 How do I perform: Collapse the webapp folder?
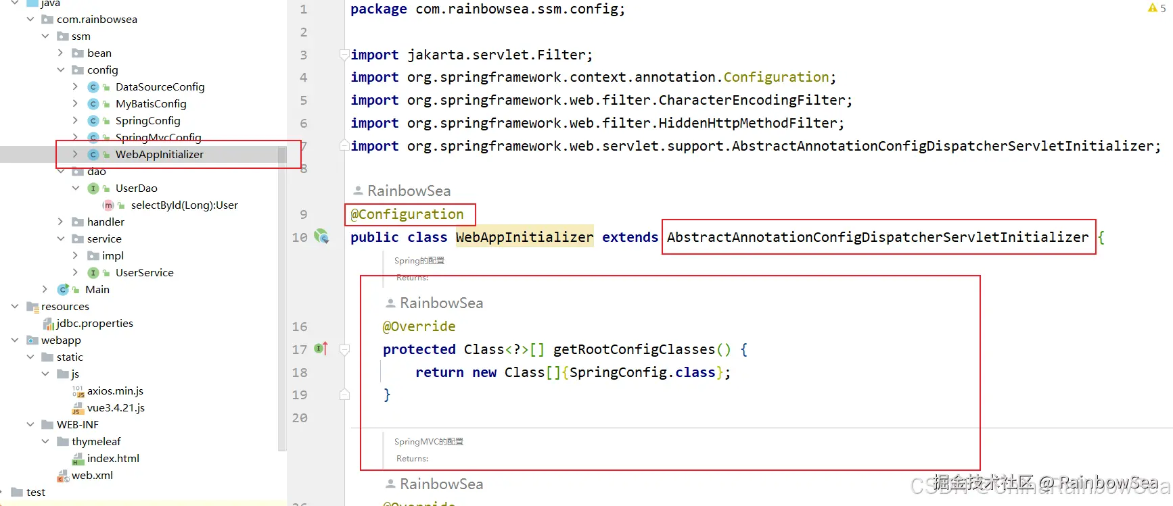pyautogui.click(x=15, y=340)
